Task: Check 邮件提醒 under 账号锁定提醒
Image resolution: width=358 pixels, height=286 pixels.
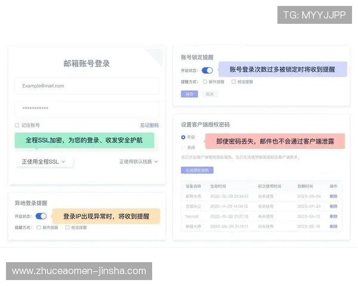Action: point(205,82)
